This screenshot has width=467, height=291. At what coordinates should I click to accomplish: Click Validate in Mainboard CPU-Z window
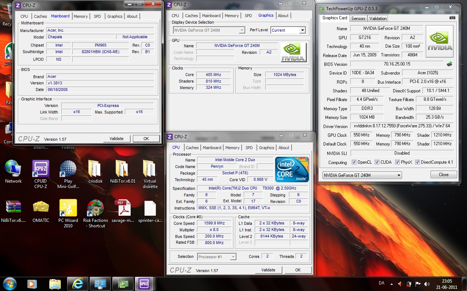click(116, 139)
